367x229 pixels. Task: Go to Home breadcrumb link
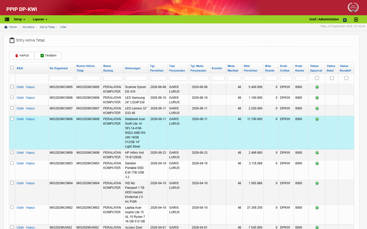coord(13,27)
